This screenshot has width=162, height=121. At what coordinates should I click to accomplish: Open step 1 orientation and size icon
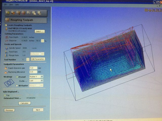point(8,13)
